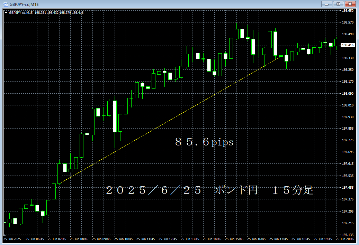The image size is (359, 245).
Task: Click the 25 Jun 12:45 time axis label
Action: click(167, 239)
